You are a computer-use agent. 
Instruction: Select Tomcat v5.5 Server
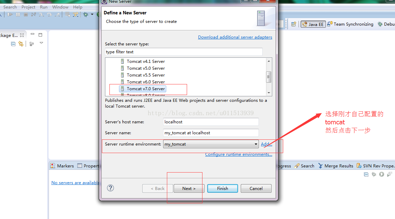(x=143, y=75)
